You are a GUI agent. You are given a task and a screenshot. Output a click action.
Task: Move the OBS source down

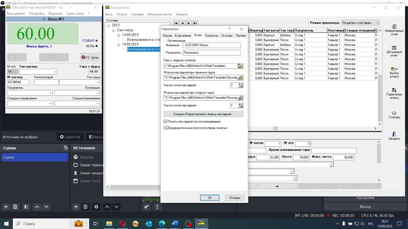(x=116, y=207)
